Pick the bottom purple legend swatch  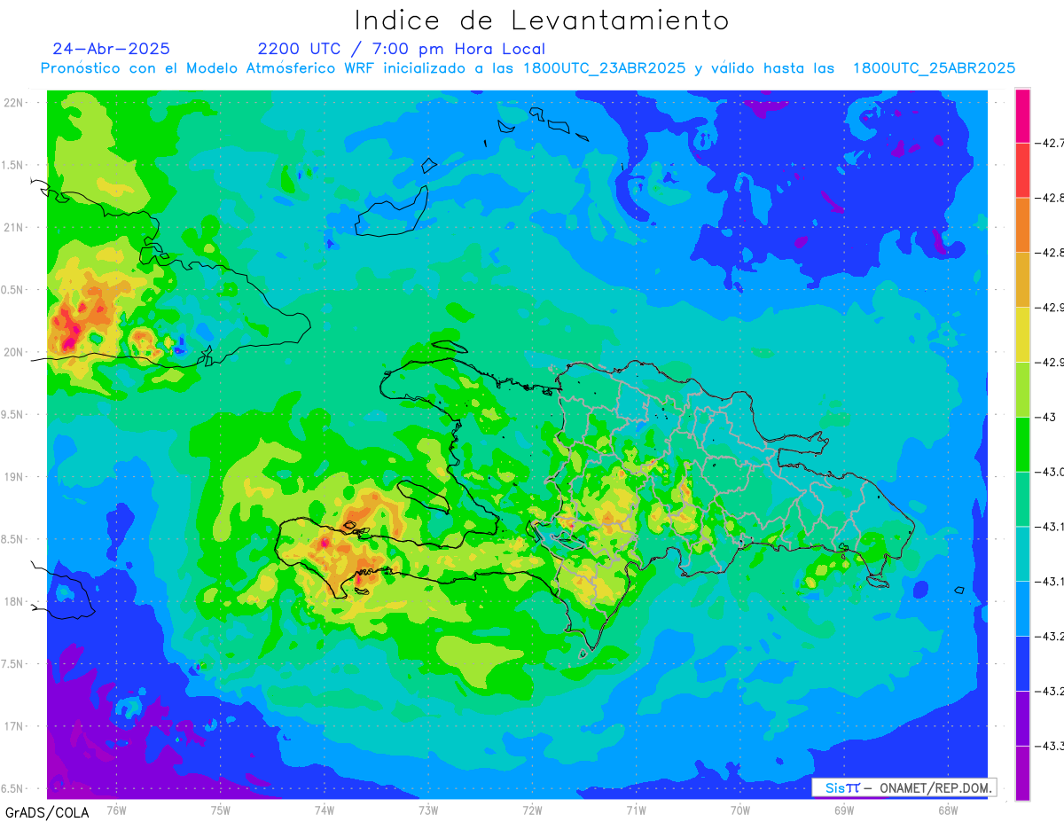coord(1022,773)
